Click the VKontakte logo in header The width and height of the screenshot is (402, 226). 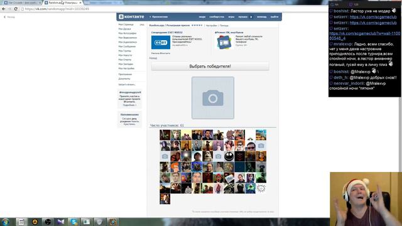(x=131, y=17)
